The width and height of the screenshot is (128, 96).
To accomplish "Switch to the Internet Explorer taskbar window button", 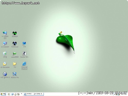I will point(34,94).
